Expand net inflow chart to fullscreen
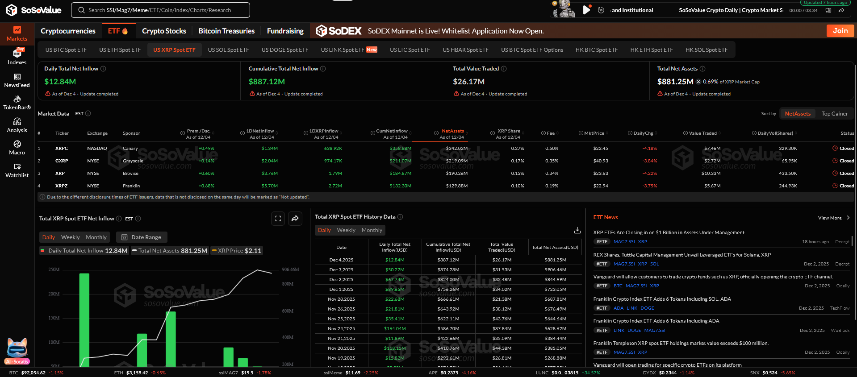Viewport: 857px width, 377px height. 278,219
